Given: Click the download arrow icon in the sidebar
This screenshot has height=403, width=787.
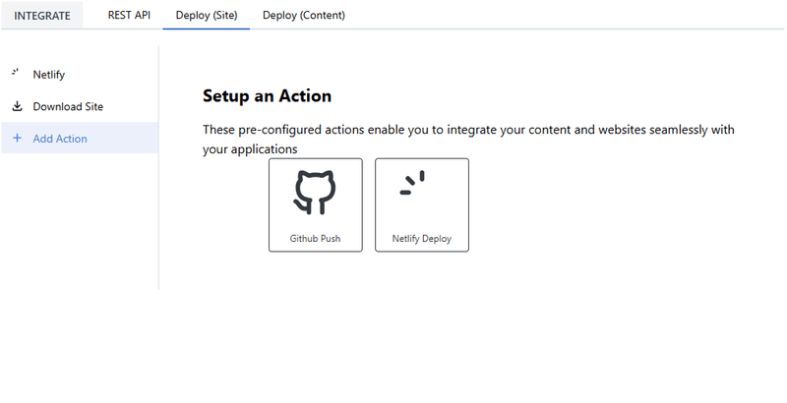Looking at the screenshot, I should click(17, 106).
